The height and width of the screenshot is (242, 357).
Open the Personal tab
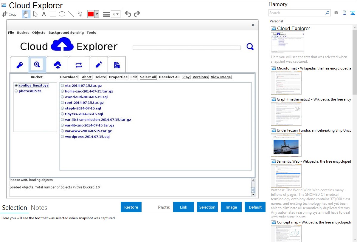[276, 21]
